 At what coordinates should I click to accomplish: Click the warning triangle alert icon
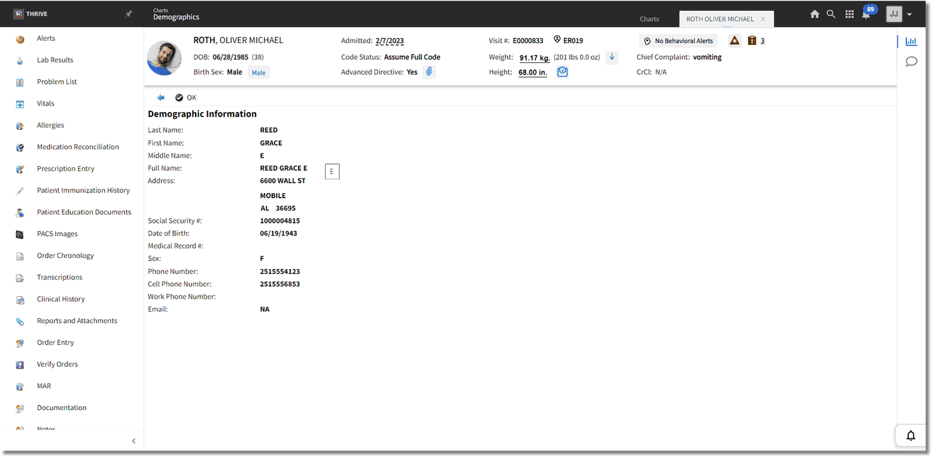point(734,41)
